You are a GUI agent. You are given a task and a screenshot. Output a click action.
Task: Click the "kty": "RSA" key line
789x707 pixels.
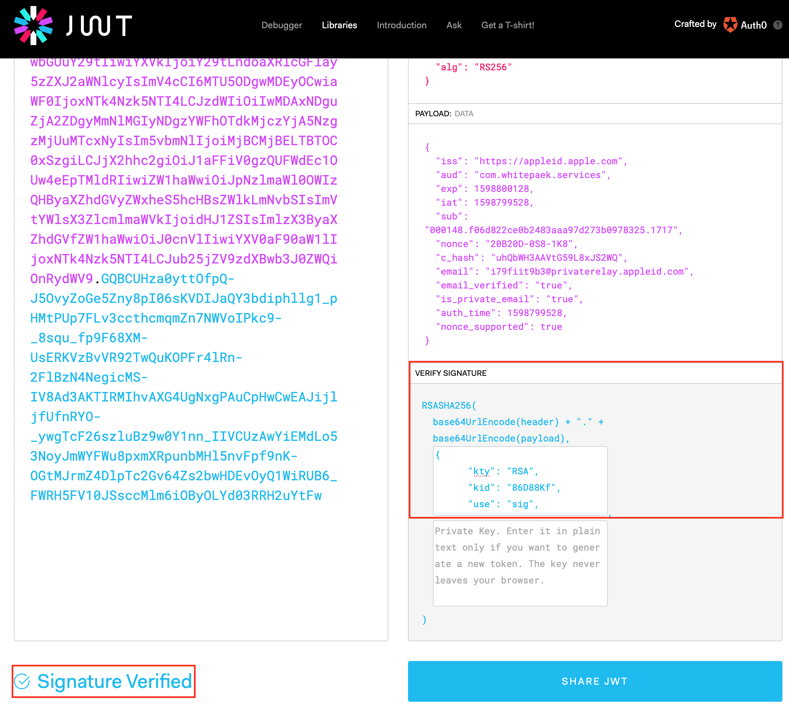pos(503,471)
